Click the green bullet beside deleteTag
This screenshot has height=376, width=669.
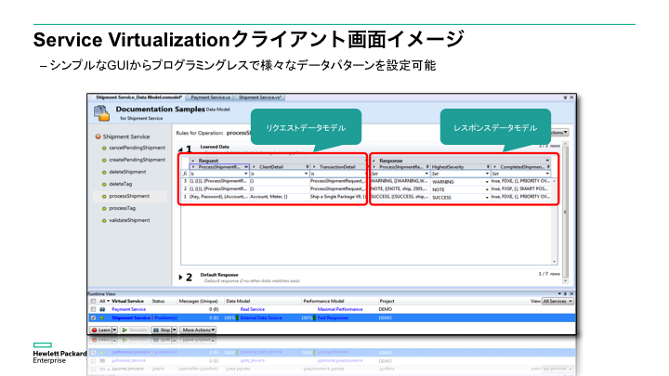click(104, 185)
